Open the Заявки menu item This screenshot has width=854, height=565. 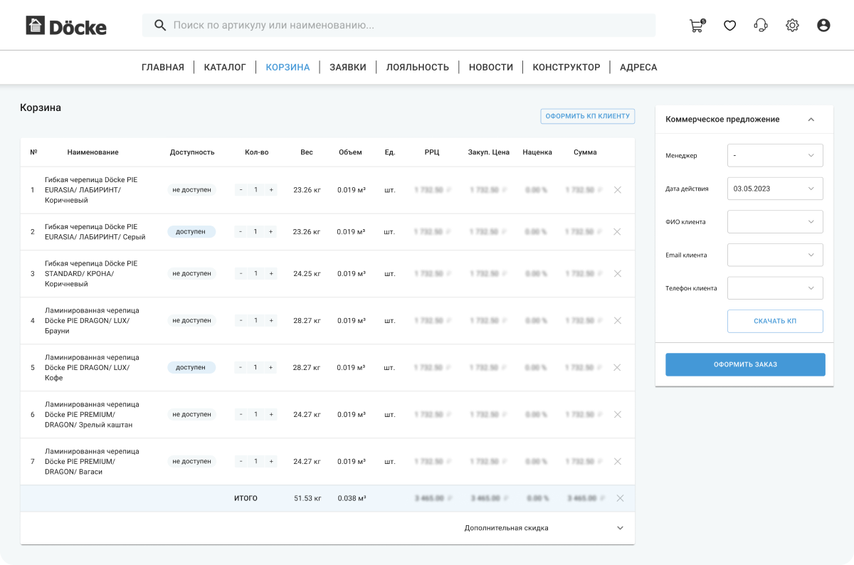pos(348,67)
